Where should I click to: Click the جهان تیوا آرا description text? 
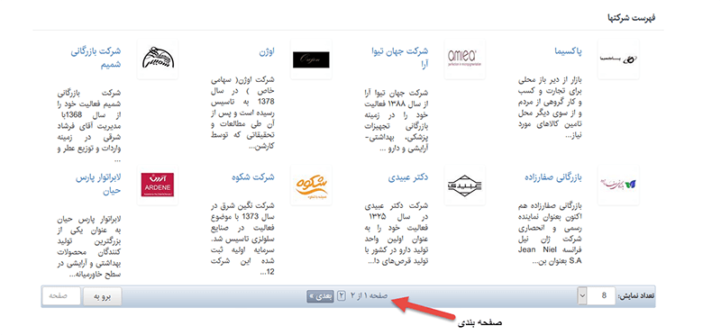(x=397, y=120)
